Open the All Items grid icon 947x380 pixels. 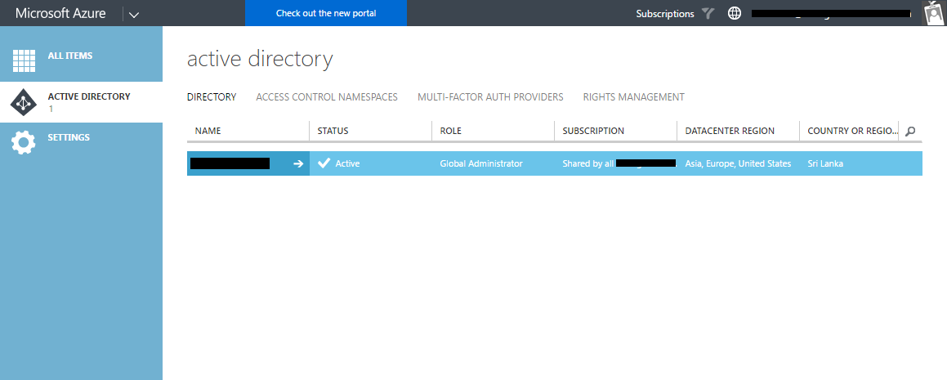[x=25, y=61]
